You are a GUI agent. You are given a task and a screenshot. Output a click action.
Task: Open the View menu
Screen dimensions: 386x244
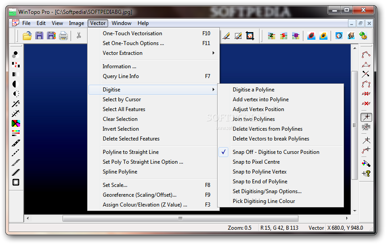57,23
